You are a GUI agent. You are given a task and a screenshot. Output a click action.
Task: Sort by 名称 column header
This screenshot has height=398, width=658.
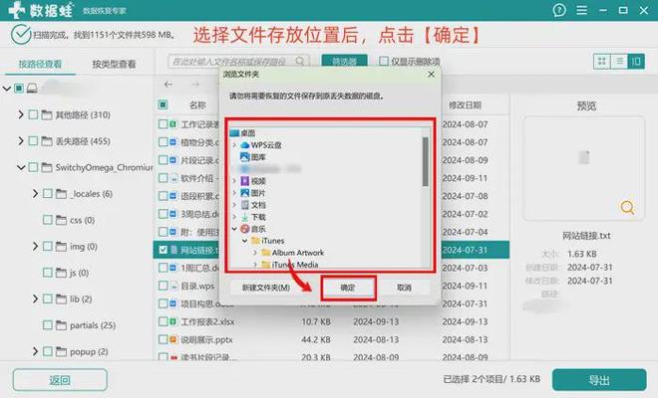pyautogui.click(x=197, y=104)
